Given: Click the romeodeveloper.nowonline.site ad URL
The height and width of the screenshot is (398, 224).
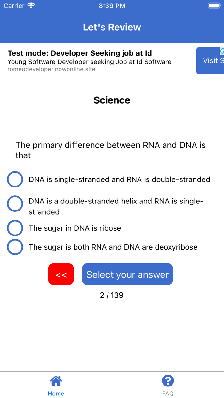Looking at the screenshot, I should pos(52,69).
